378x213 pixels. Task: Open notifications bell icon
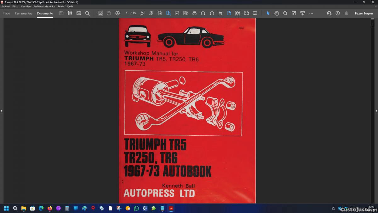[346, 13]
